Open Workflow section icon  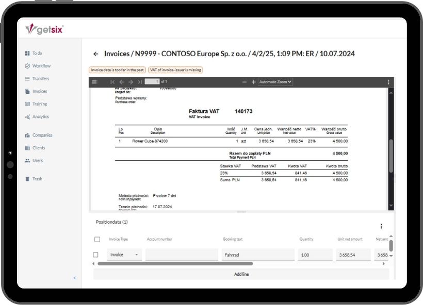(27, 66)
